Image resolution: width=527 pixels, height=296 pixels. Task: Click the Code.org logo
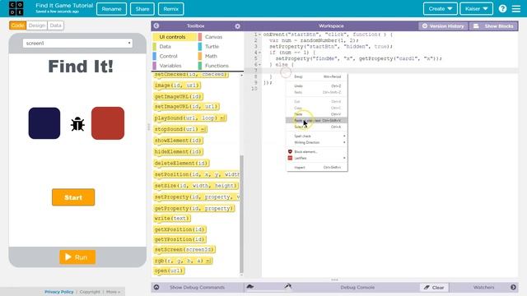point(16,8)
